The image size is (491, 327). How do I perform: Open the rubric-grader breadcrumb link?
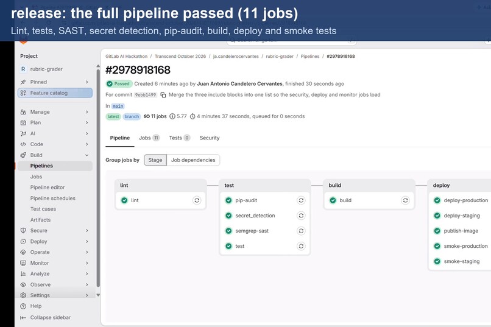click(x=280, y=56)
